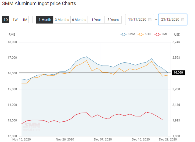Switch to the 3 Years range tab

tap(113, 20)
